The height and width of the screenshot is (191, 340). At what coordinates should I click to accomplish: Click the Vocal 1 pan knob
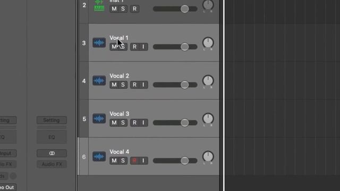coord(208,43)
